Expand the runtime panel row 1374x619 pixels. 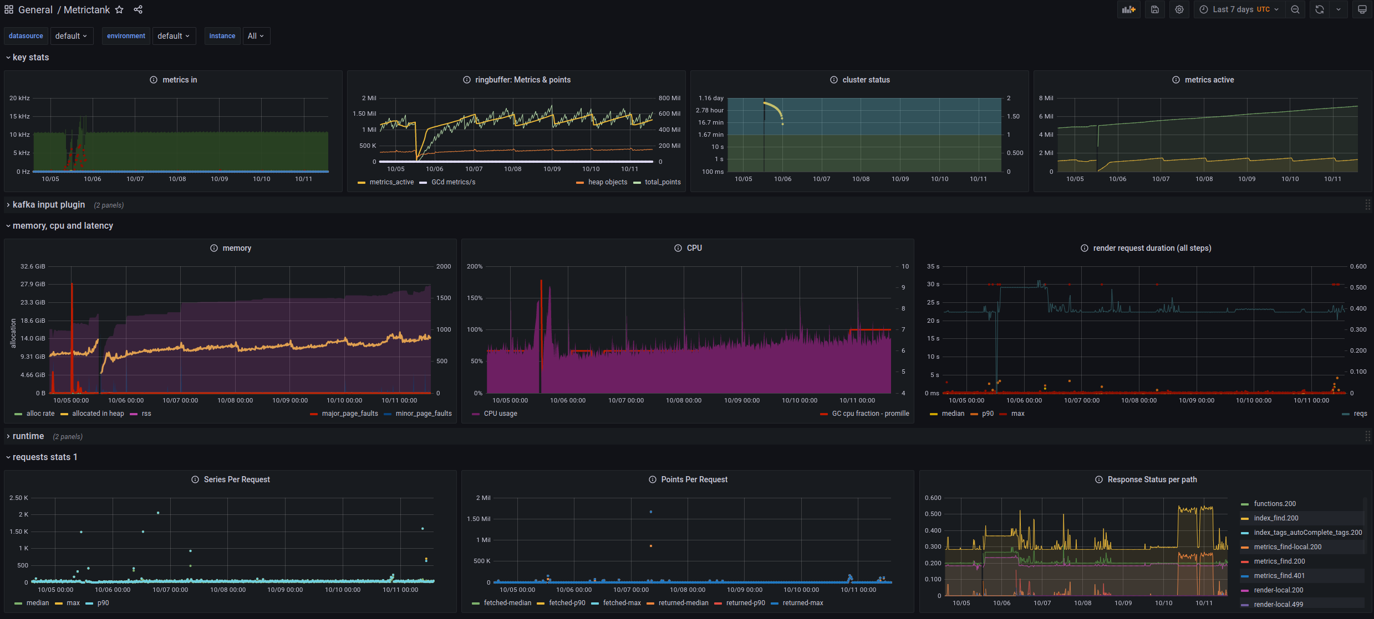click(28, 436)
